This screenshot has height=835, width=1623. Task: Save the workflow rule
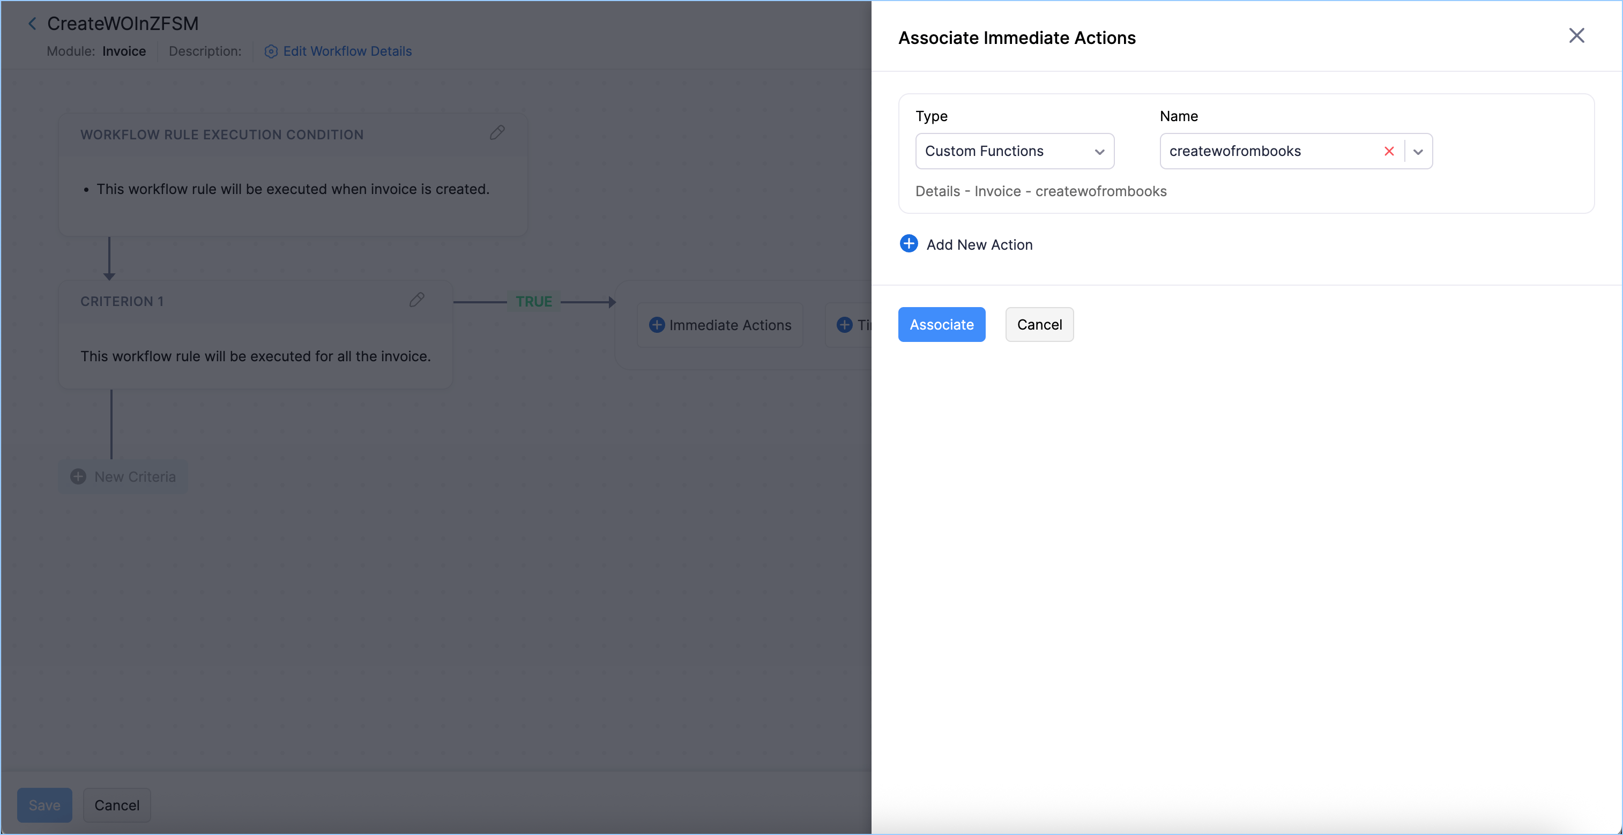[x=44, y=805]
